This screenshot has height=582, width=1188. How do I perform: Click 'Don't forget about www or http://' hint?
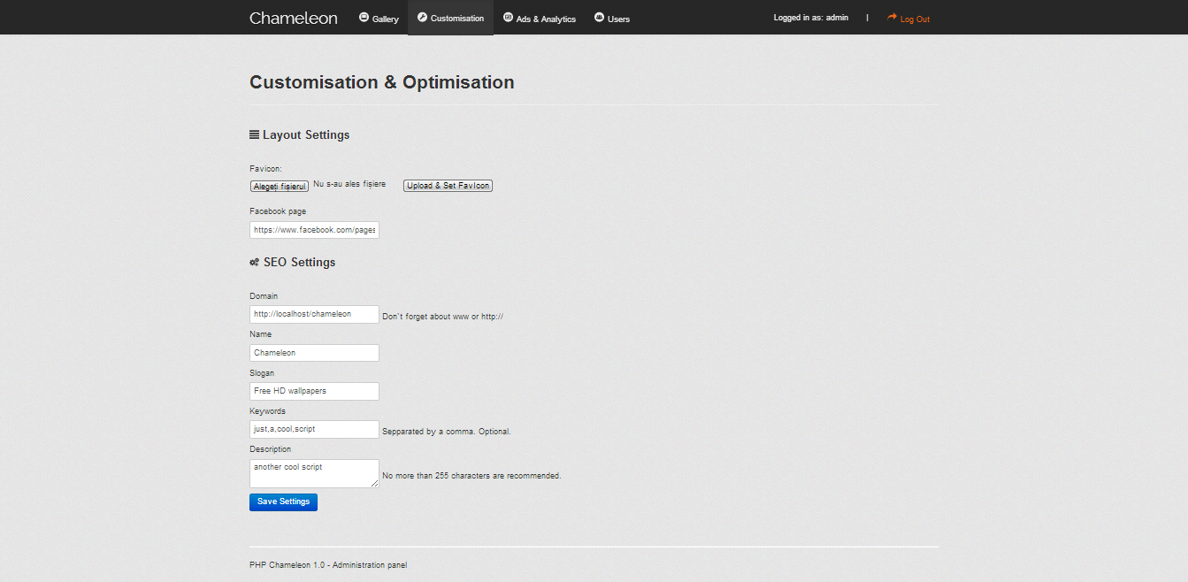tap(443, 317)
